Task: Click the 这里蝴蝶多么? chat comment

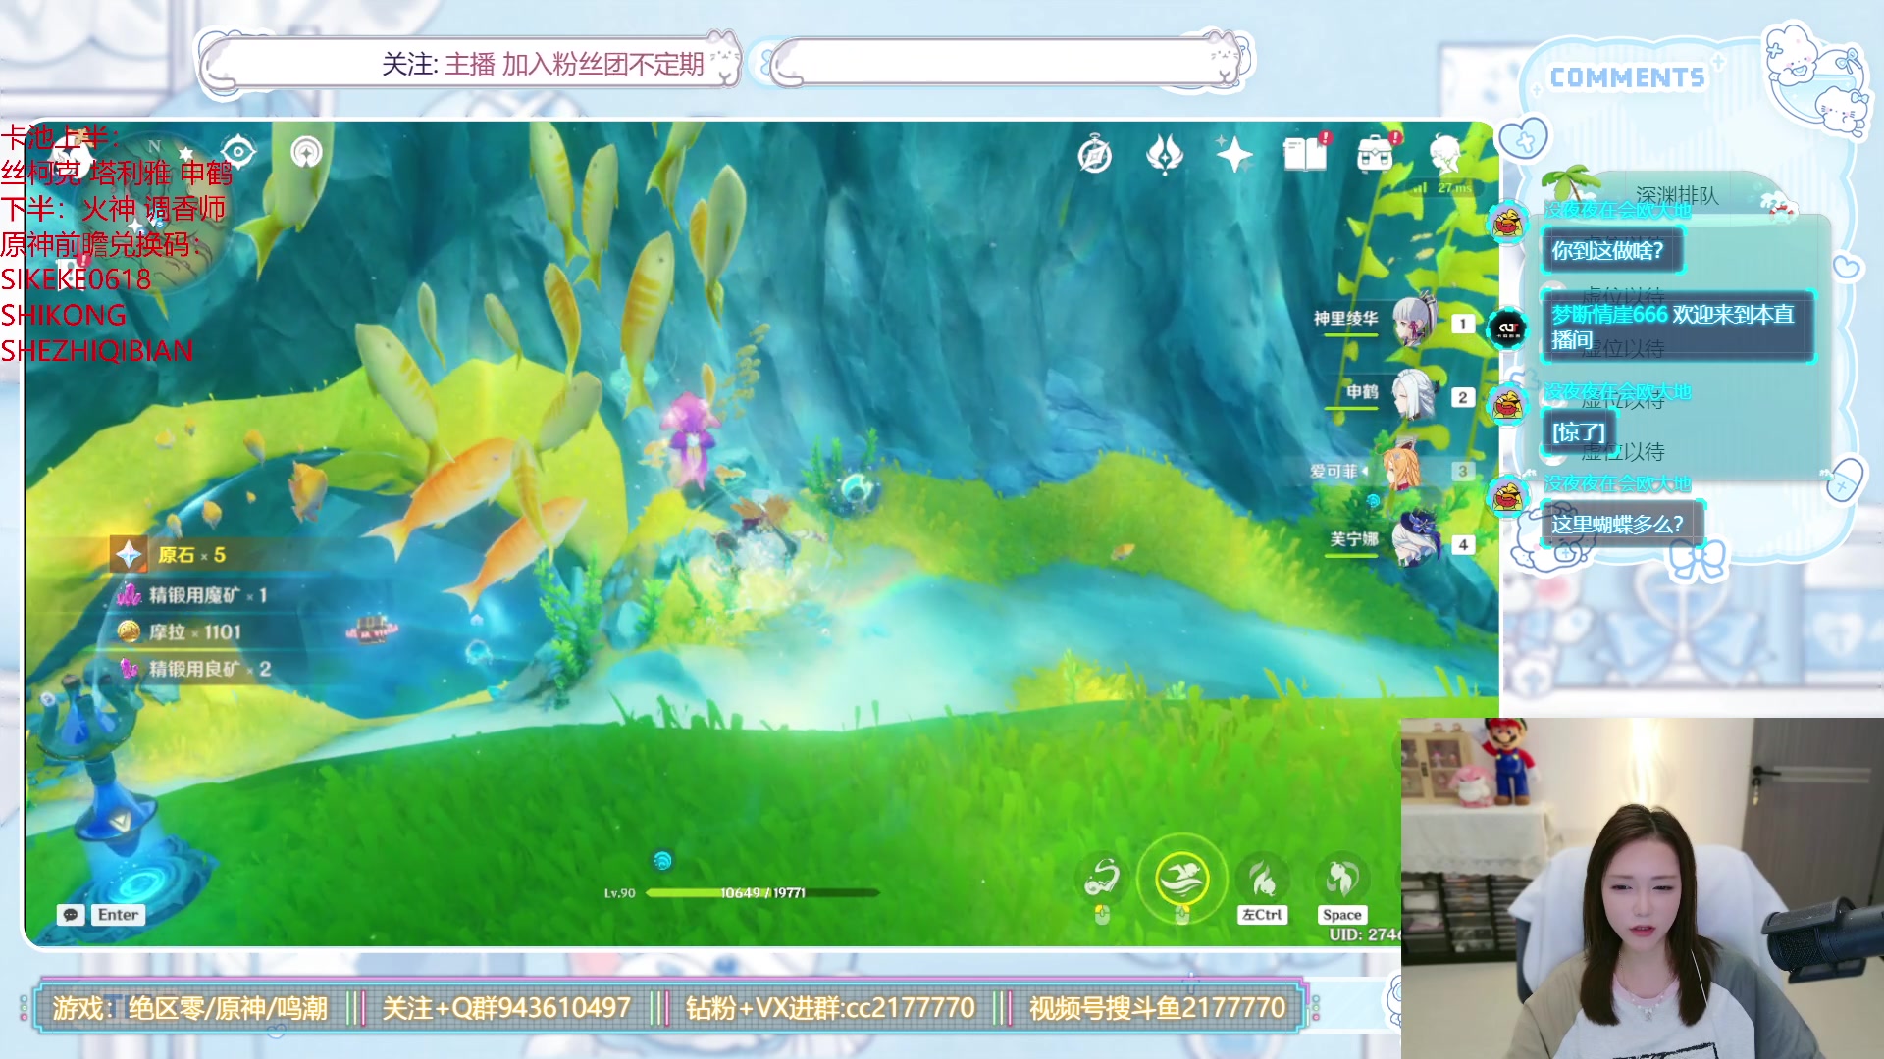Action: tap(1622, 525)
